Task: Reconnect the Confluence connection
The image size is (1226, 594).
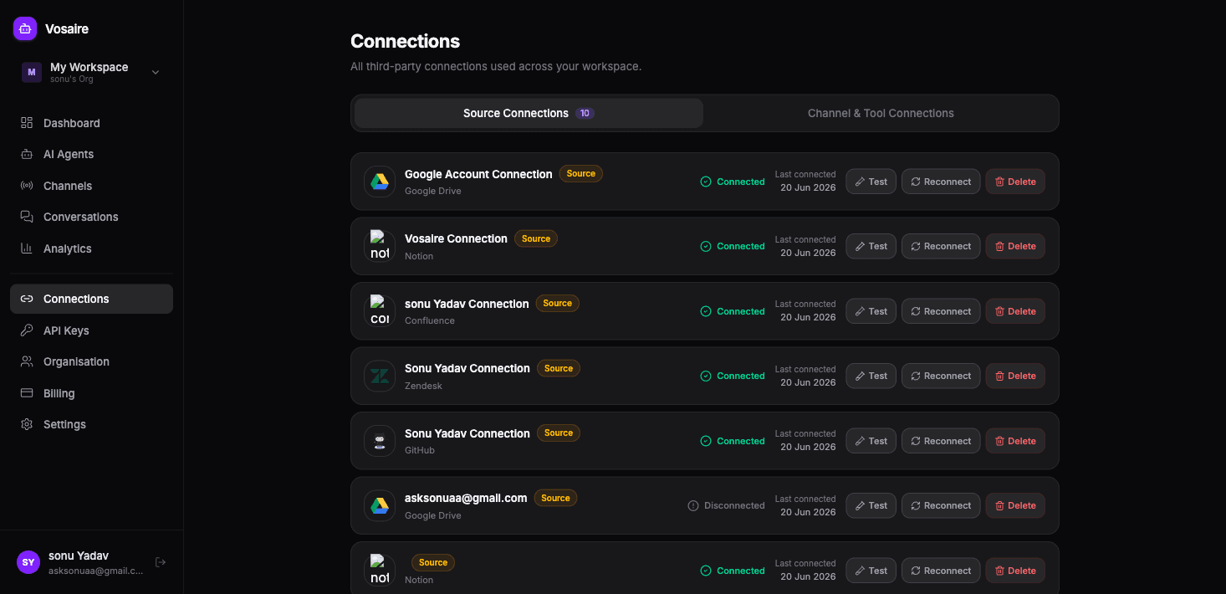Action: 941,311
